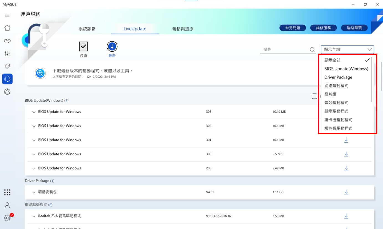
Task: Open the 聯絡華碩 contact ASUS button
Action: pyautogui.click(x=354, y=28)
